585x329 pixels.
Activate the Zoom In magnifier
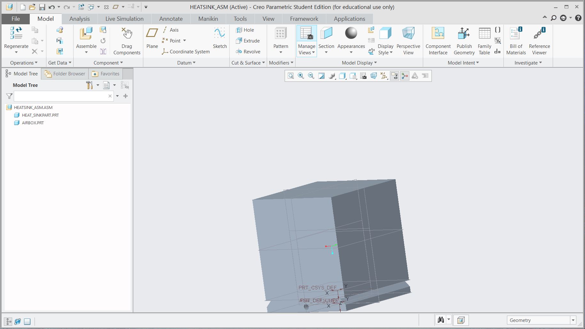(x=301, y=76)
